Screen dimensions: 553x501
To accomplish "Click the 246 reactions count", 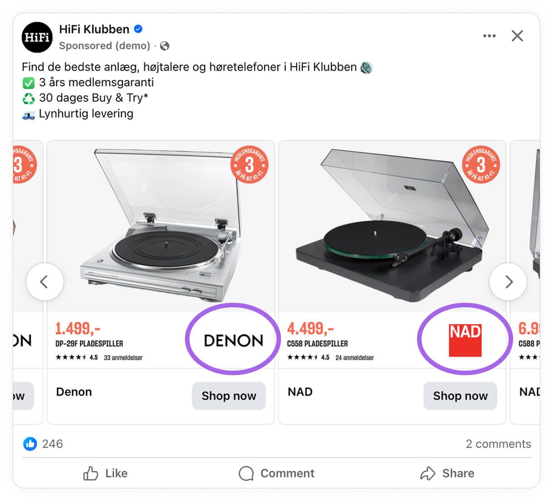I will point(52,444).
